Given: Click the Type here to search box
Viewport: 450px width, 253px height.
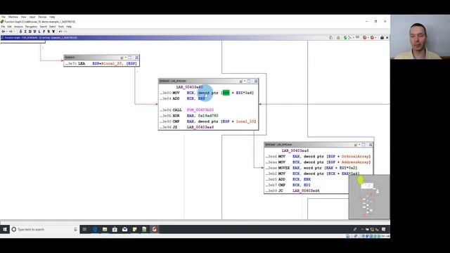Looking at the screenshot, I should tap(44, 229).
